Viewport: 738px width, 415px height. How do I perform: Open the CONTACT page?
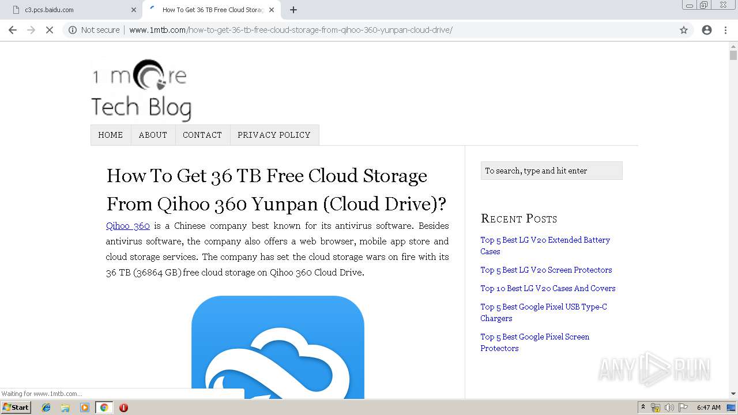click(202, 135)
